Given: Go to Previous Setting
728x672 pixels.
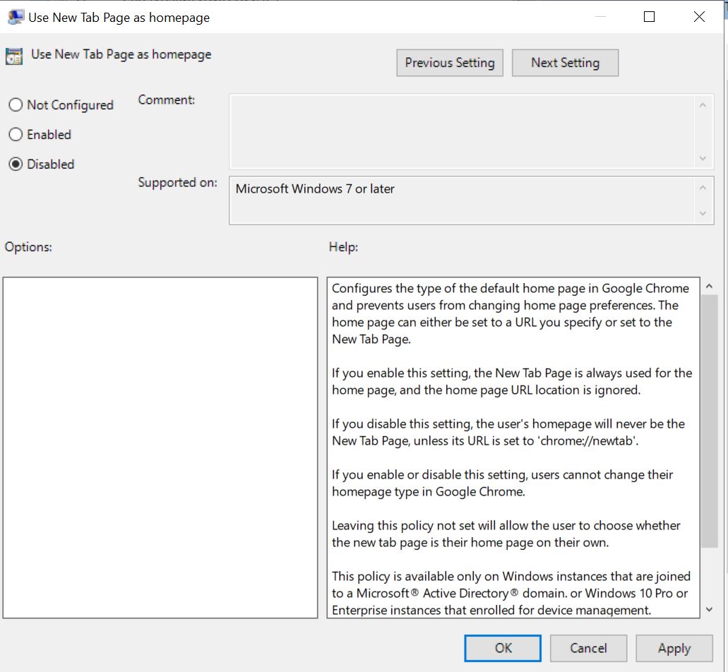Looking at the screenshot, I should click(450, 63).
